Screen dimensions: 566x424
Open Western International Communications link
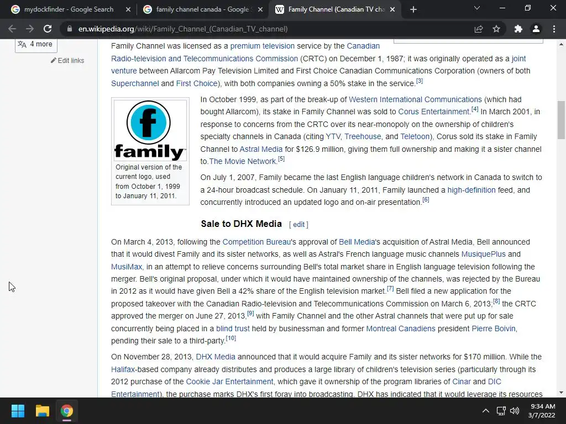point(415,99)
